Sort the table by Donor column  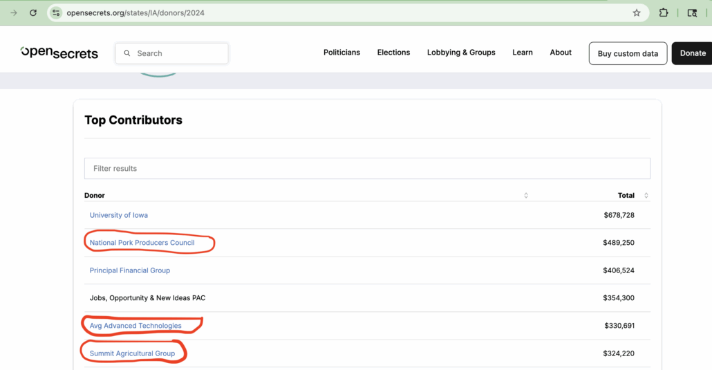525,196
